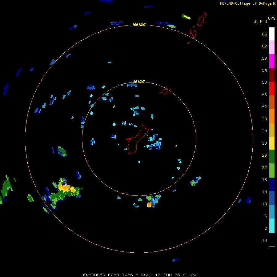The width and height of the screenshot is (277, 277).
Task: Pick the black TH swatch at scale bottom
Action: click(272, 239)
